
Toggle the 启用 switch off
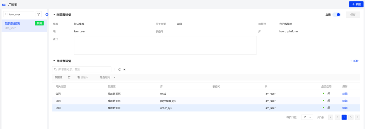[x=336, y=14]
